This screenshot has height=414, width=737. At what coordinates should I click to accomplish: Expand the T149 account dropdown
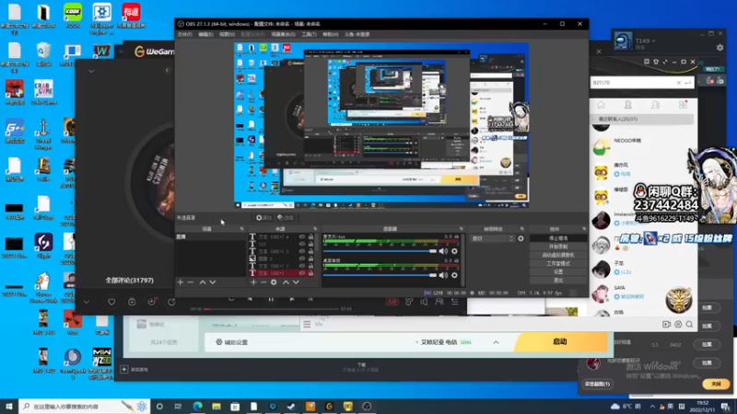654,40
